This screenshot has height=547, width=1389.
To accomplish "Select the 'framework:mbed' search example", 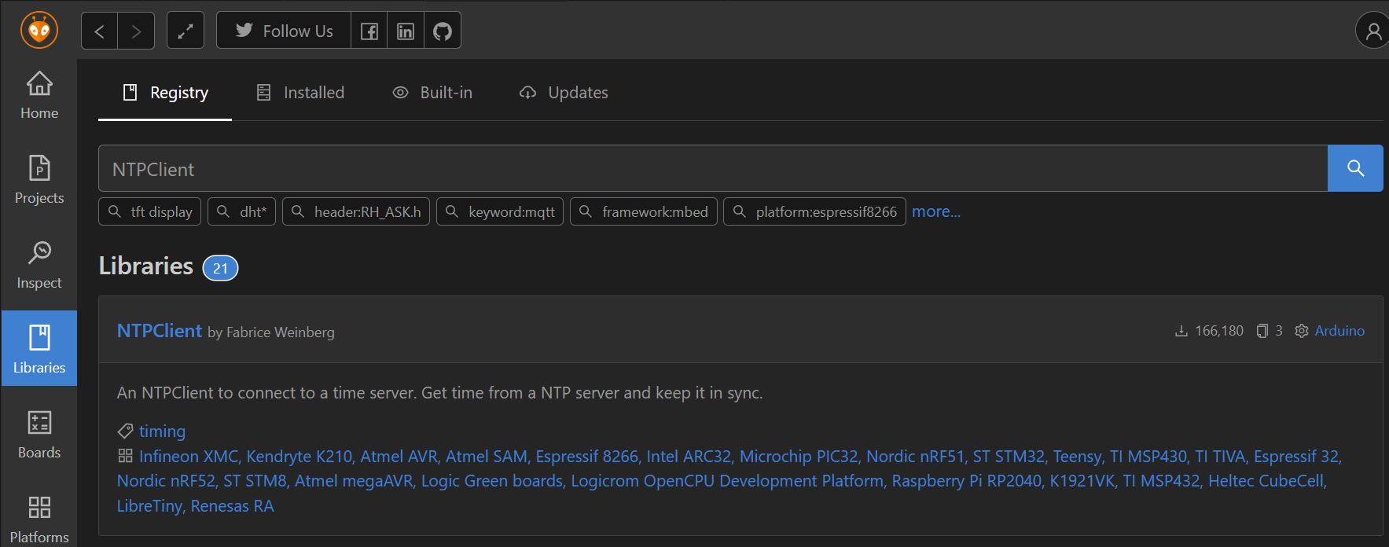I will [644, 211].
